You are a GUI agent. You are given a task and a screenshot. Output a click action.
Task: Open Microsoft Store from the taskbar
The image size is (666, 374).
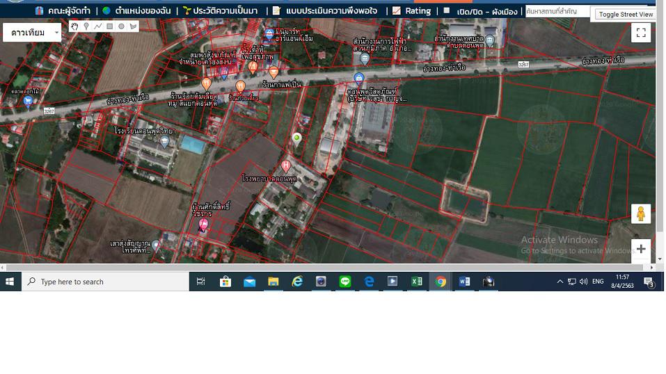[x=225, y=282]
